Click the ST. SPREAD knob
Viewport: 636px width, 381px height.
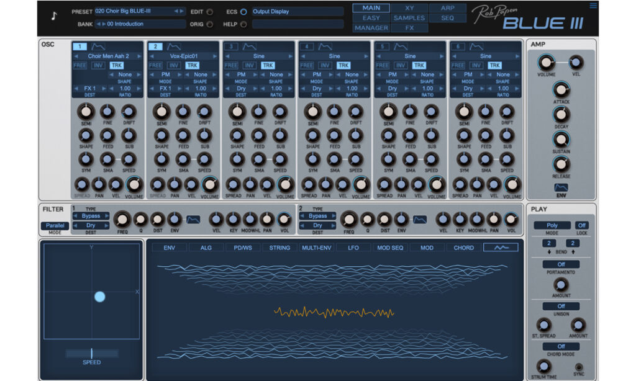point(543,325)
